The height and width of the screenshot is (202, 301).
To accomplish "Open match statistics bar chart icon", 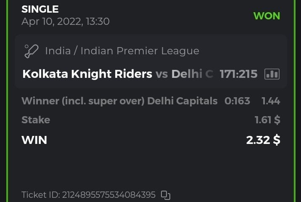I will coord(272,74).
